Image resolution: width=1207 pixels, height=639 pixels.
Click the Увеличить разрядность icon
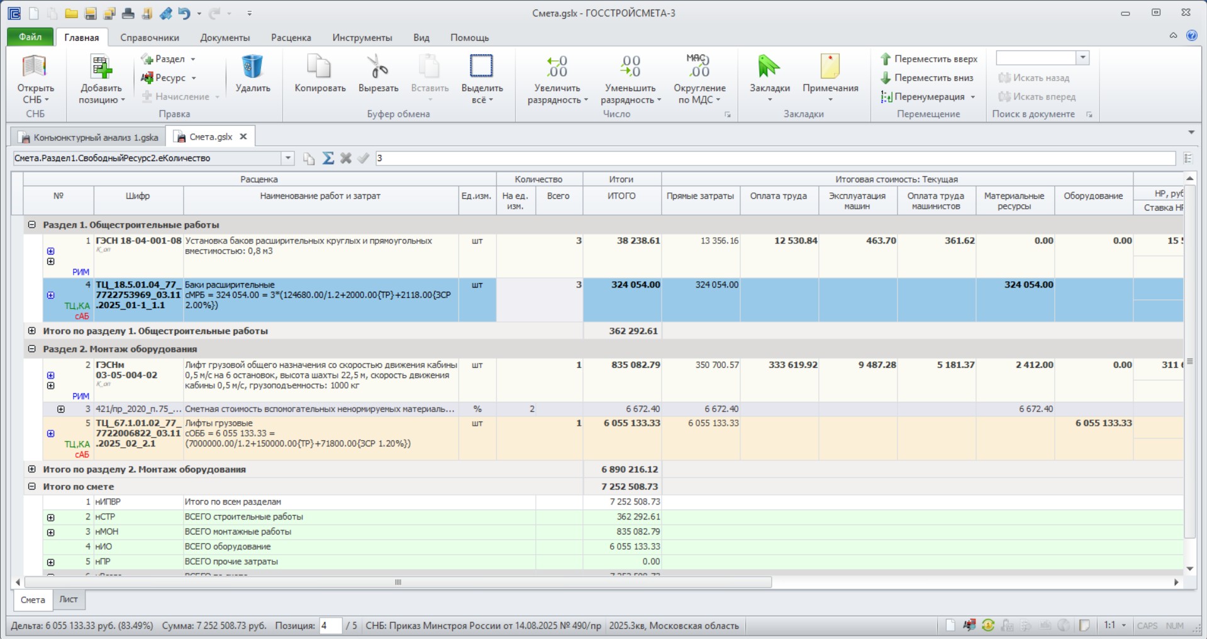tap(557, 67)
